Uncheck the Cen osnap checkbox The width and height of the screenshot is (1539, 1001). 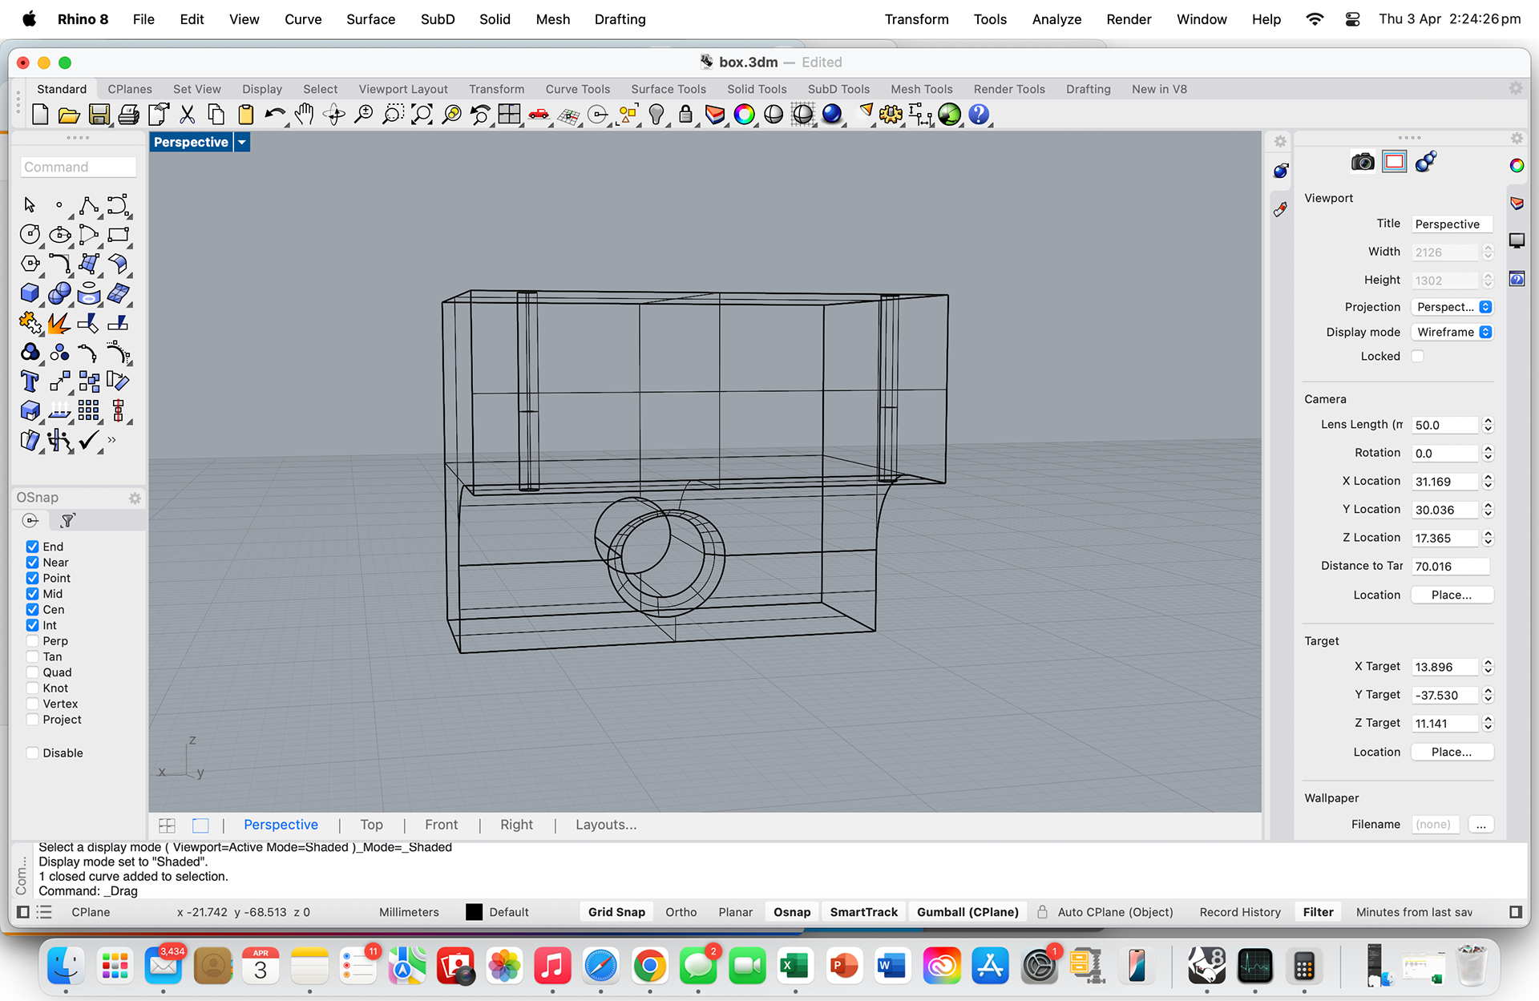32,610
